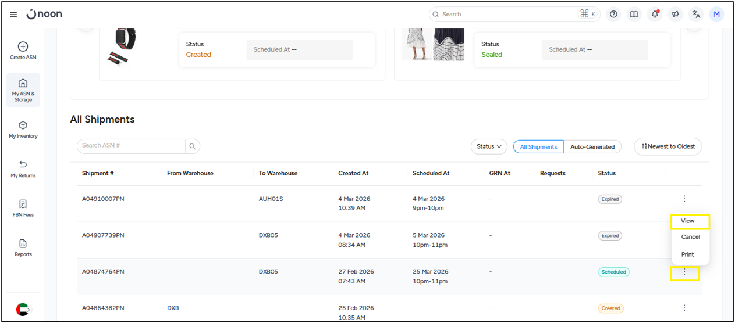Image resolution: width=735 pixels, height=323 pixels.
Task: Open the language translation icon
Action: pos(695,15)
